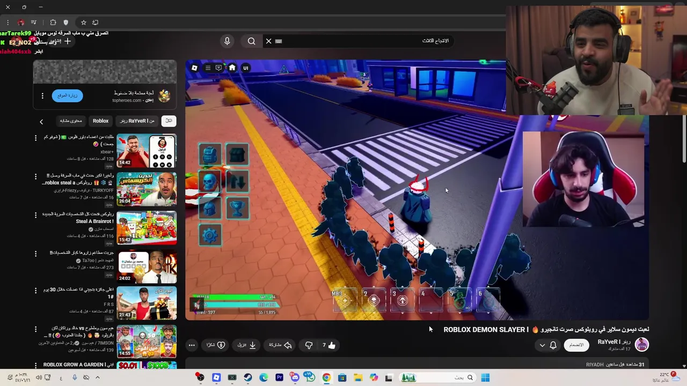This screenshot has height=386, width=687.
Task: Dislike the video with thumbs down
Action: (309, 345)
